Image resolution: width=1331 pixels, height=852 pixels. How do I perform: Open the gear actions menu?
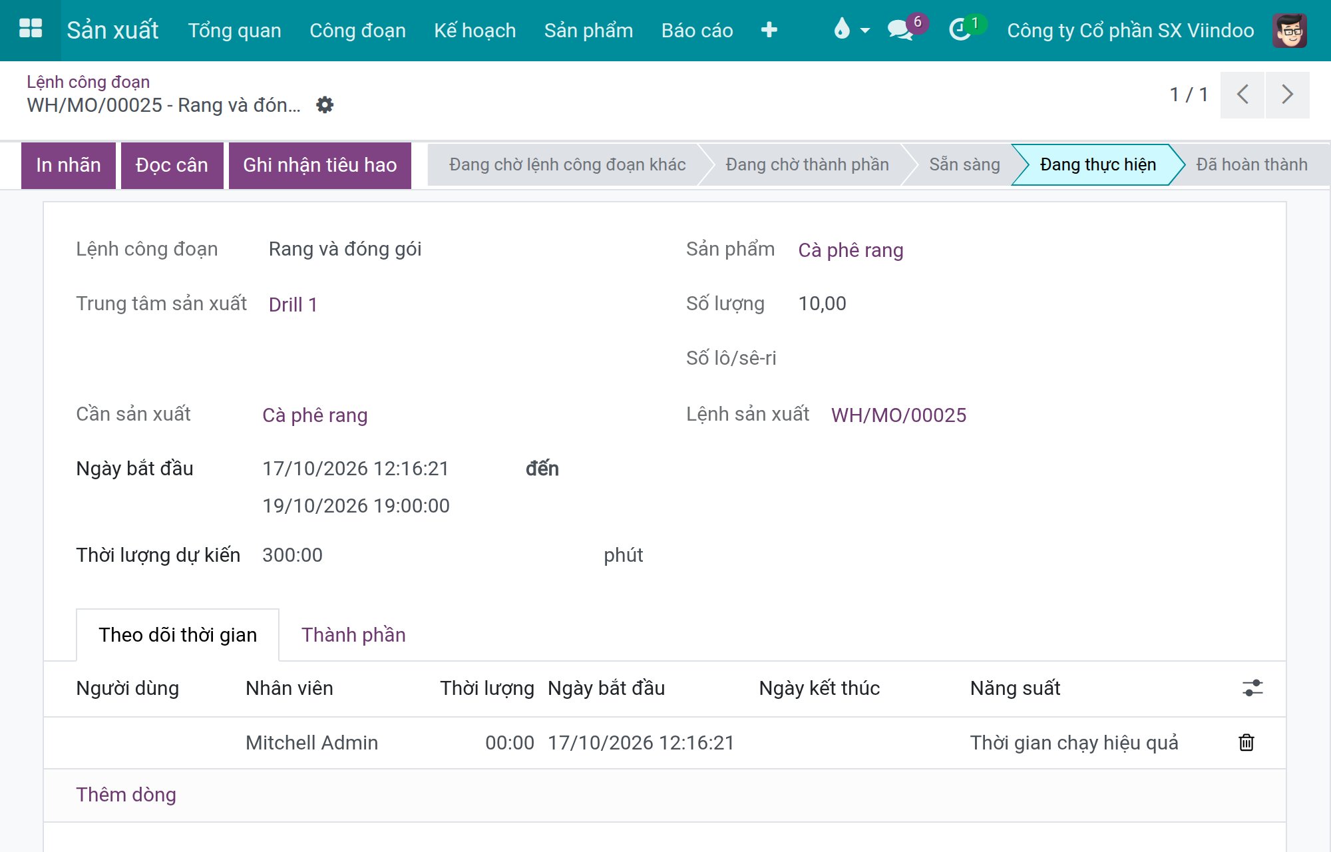click(x=325, y=105)
